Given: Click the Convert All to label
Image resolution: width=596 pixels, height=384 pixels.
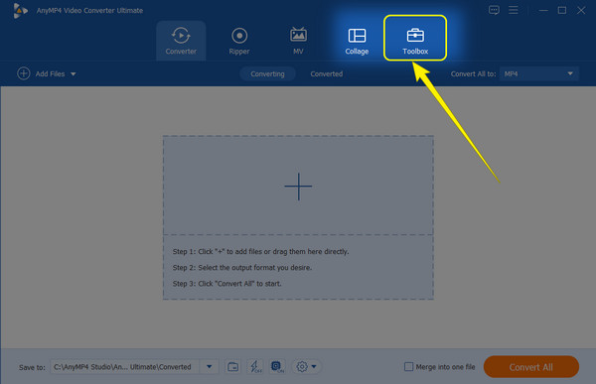Looking at the screenshot, I should [x=473, y=74].
